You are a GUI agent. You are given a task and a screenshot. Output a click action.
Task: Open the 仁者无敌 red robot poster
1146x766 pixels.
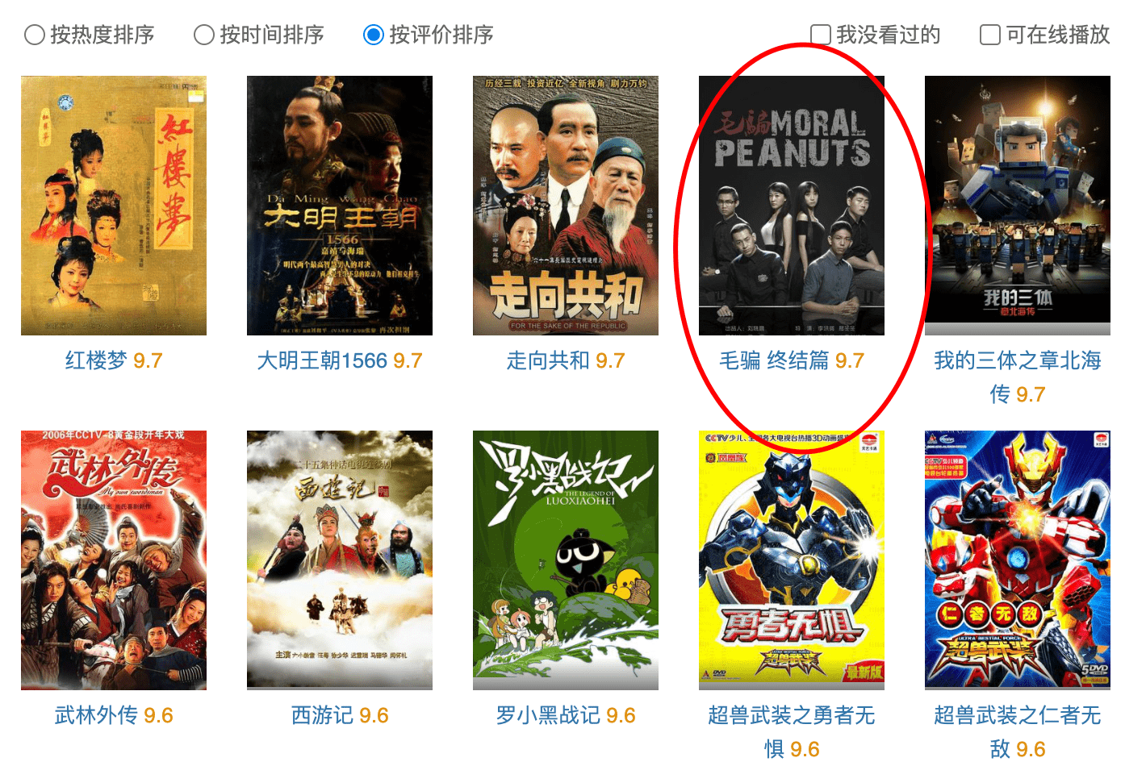1018,560
